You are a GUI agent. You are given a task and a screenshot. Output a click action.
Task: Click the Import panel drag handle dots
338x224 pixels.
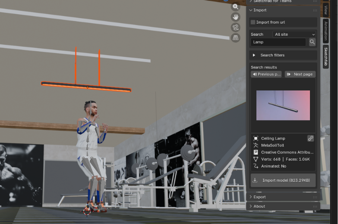coord(315,10)
